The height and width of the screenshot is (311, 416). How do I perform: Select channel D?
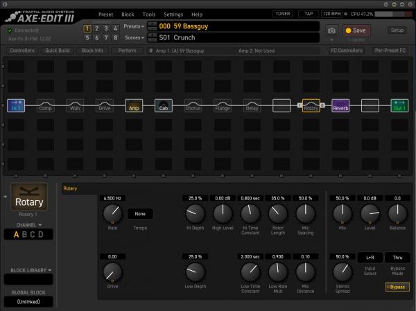click(x=41, y=235)
